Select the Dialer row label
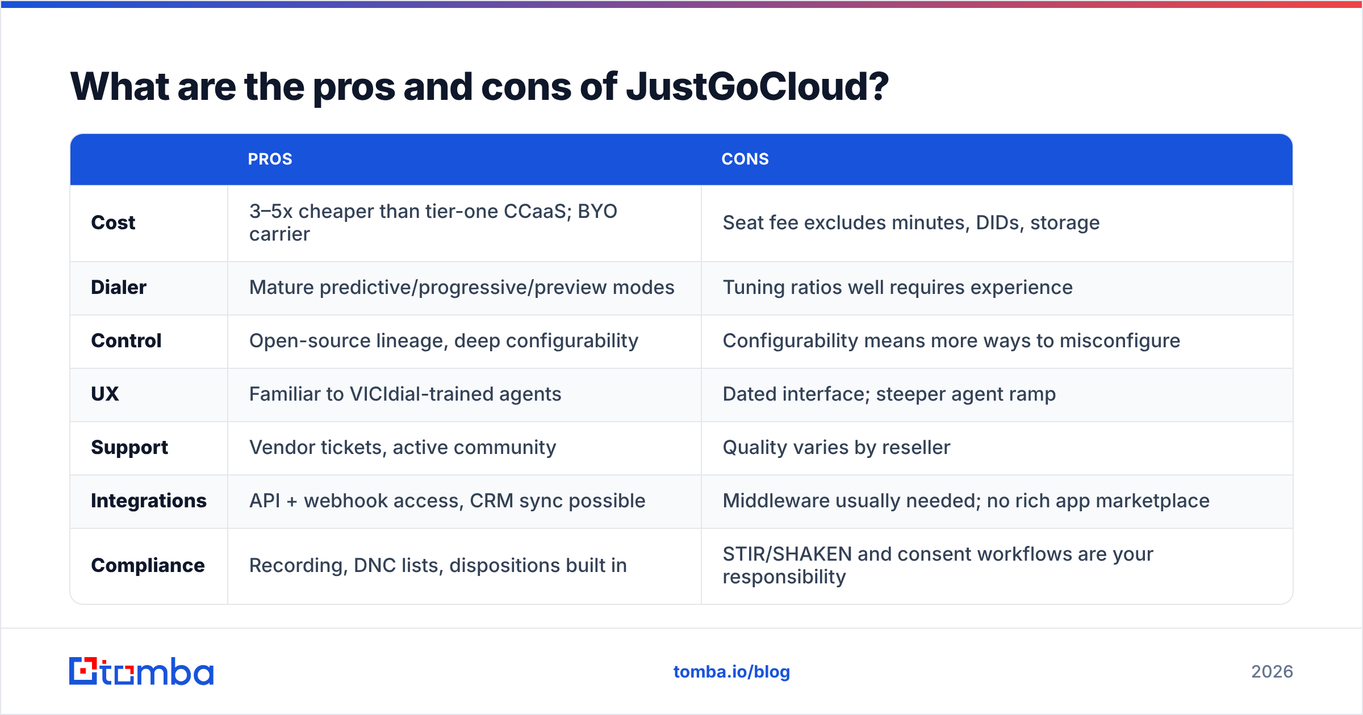The height and width of the screenshot is (715, 1363). [x=119, y=287]
